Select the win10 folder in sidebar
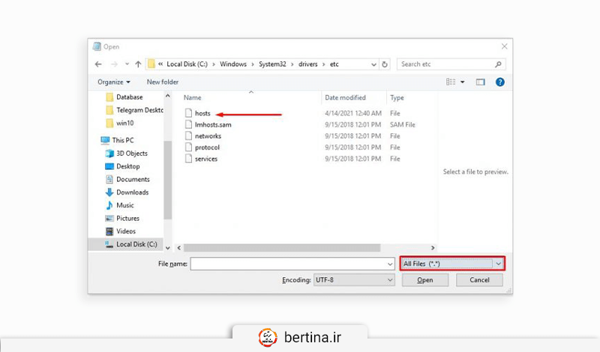The image size is (600, 352). pyautogui.click(x=120, y=123)
